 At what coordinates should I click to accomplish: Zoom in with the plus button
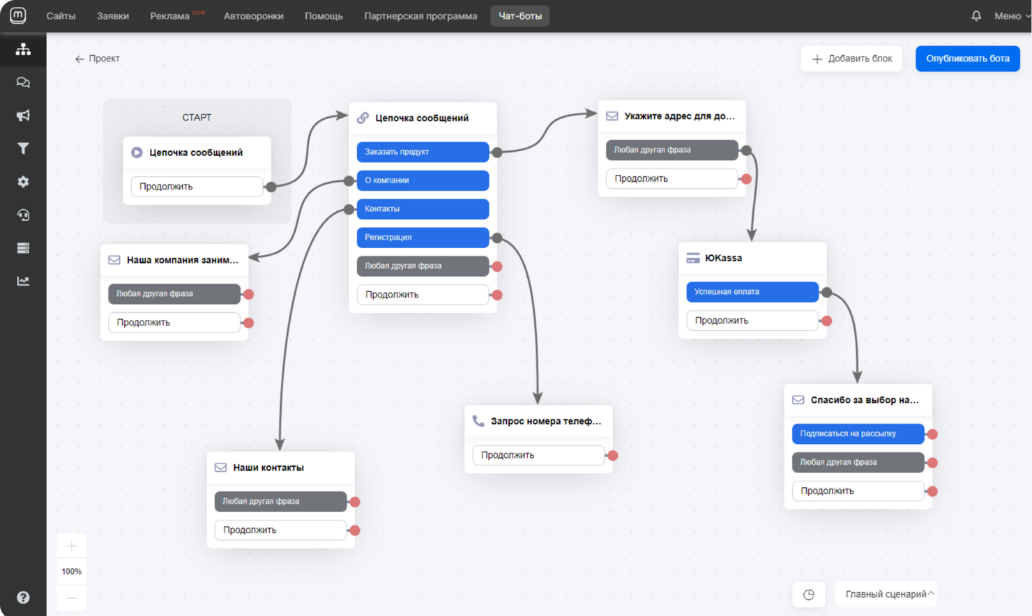(x=71, y=546)
